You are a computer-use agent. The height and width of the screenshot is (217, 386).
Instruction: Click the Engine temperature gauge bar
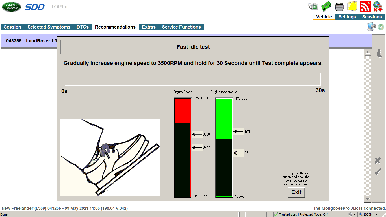point(224,147)
